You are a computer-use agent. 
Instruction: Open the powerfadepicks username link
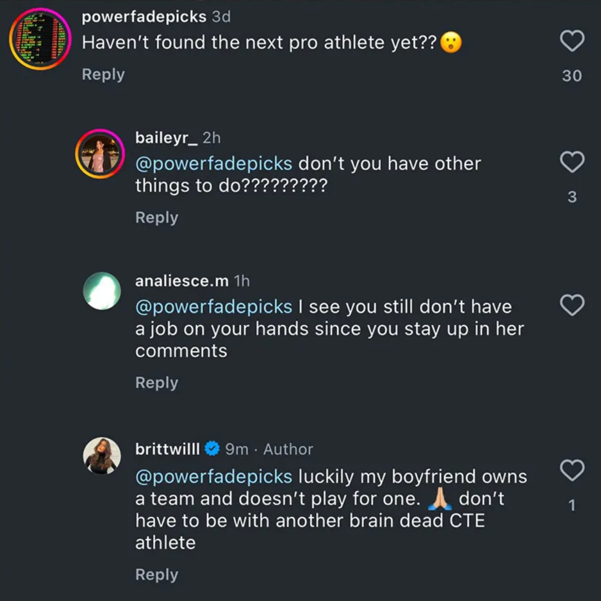click(x=144, y=17)
